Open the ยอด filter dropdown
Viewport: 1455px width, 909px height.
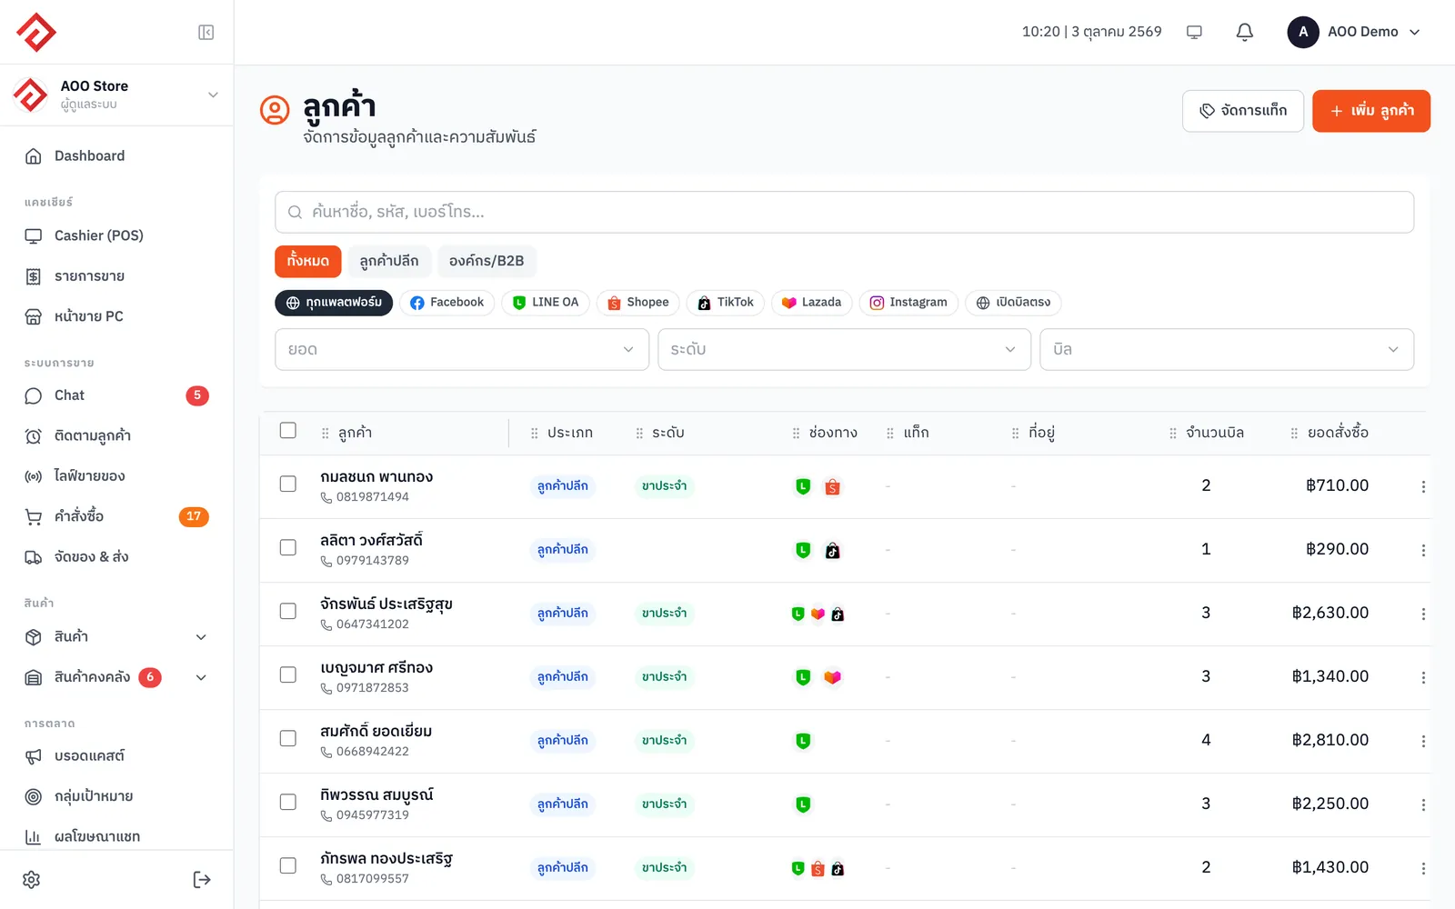pos(462,350)
